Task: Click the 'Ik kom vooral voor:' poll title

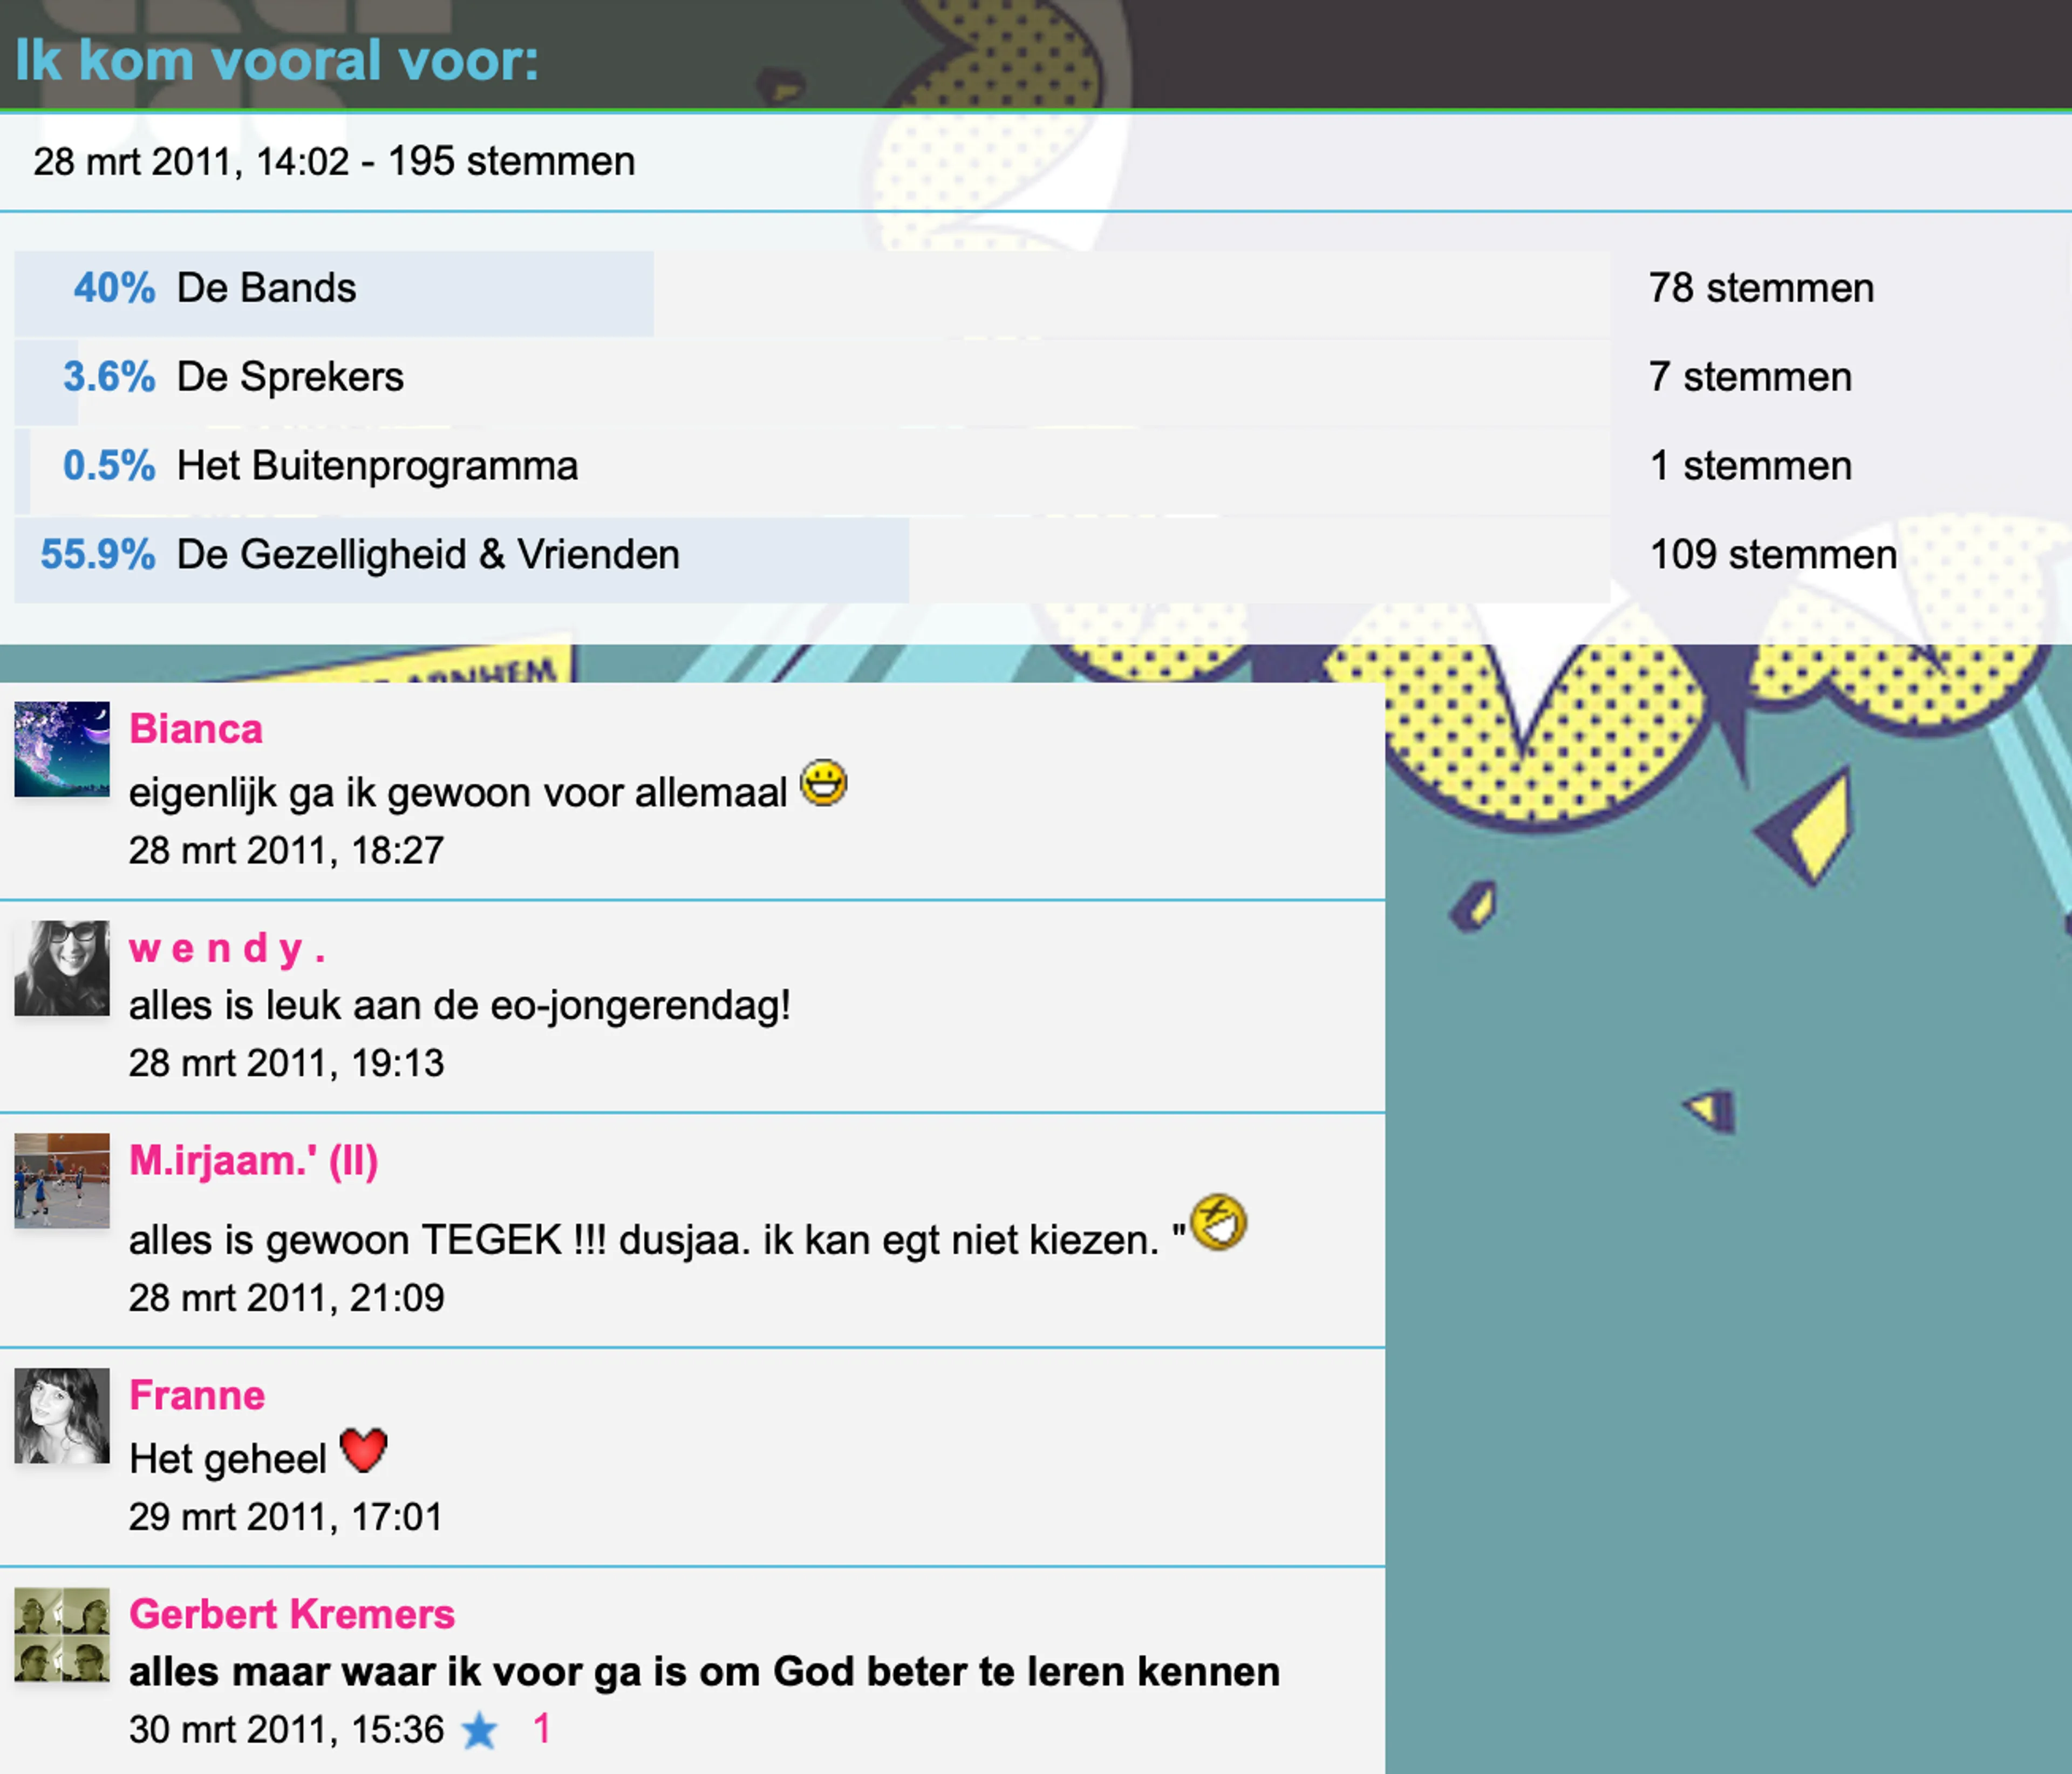Action: click(x=277, y=61)
